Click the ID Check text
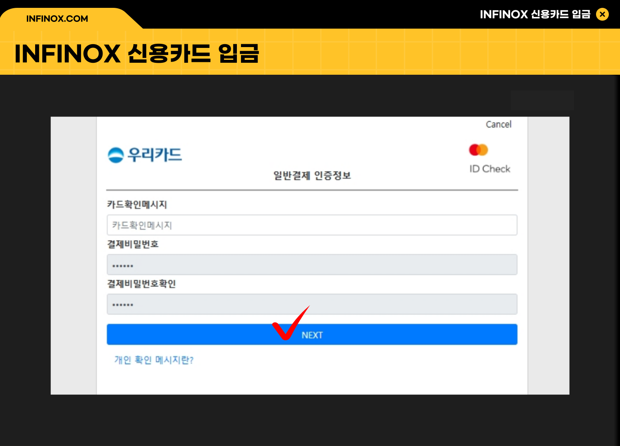This screenshot has height=446, width=620. [x=490, y=169]
